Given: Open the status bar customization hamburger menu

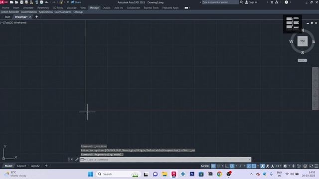Looking at the screenshot, I should point(317,166).
